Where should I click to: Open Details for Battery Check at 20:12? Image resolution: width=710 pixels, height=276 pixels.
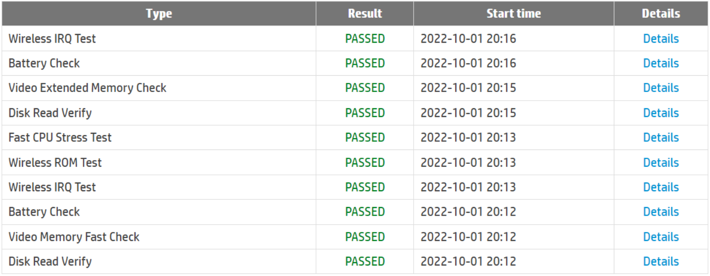(661, 212)
